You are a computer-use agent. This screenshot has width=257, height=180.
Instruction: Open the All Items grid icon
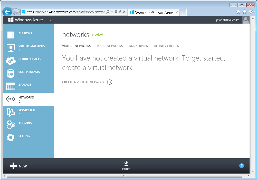click(x=11, y=35)
